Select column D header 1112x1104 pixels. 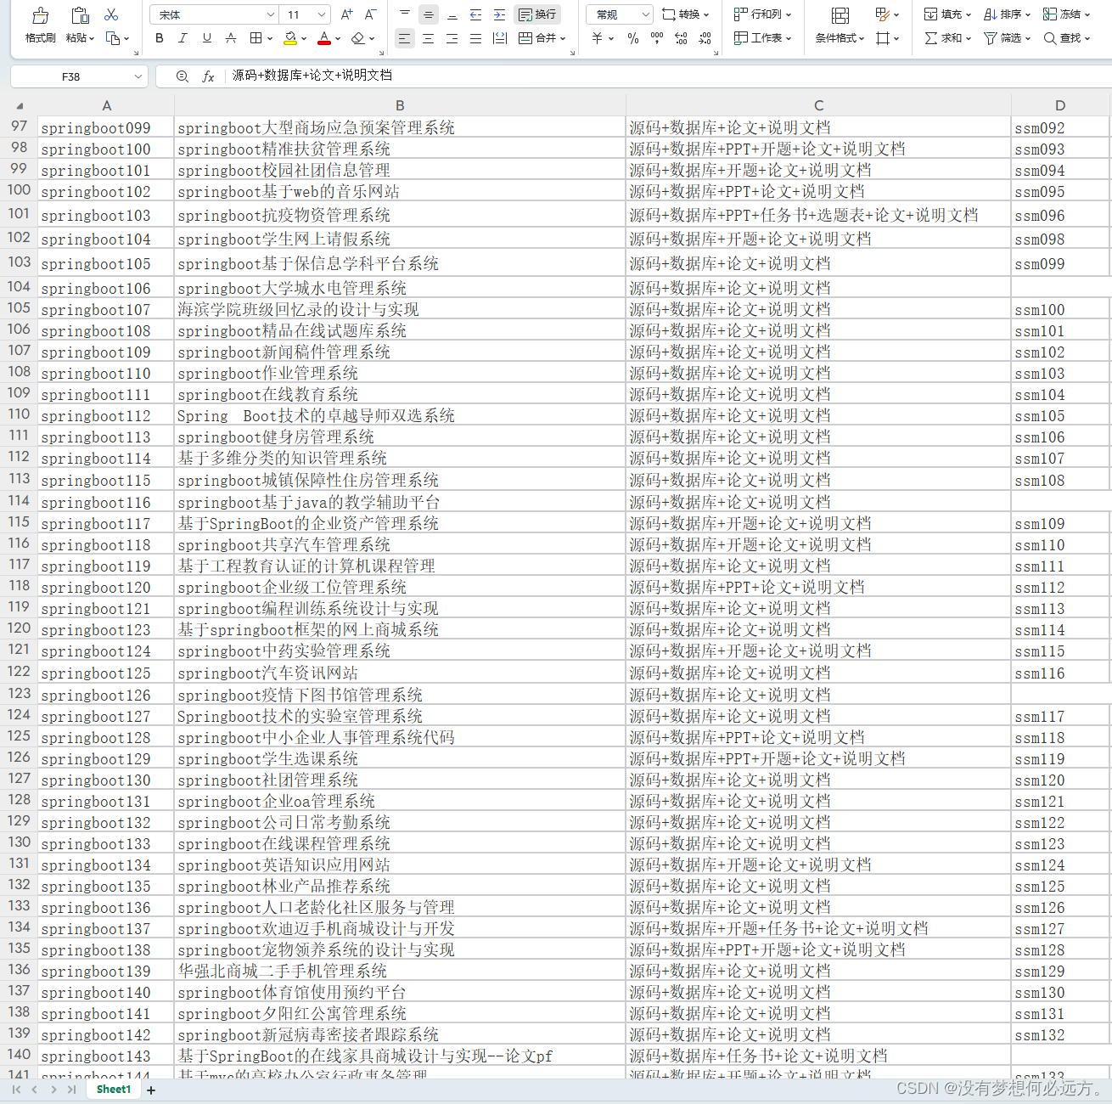[x=1060, y=106]
